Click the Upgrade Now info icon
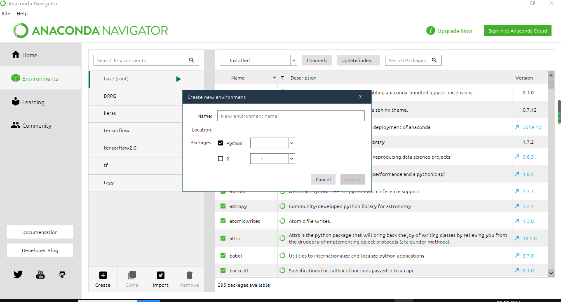 coord(430,31)
